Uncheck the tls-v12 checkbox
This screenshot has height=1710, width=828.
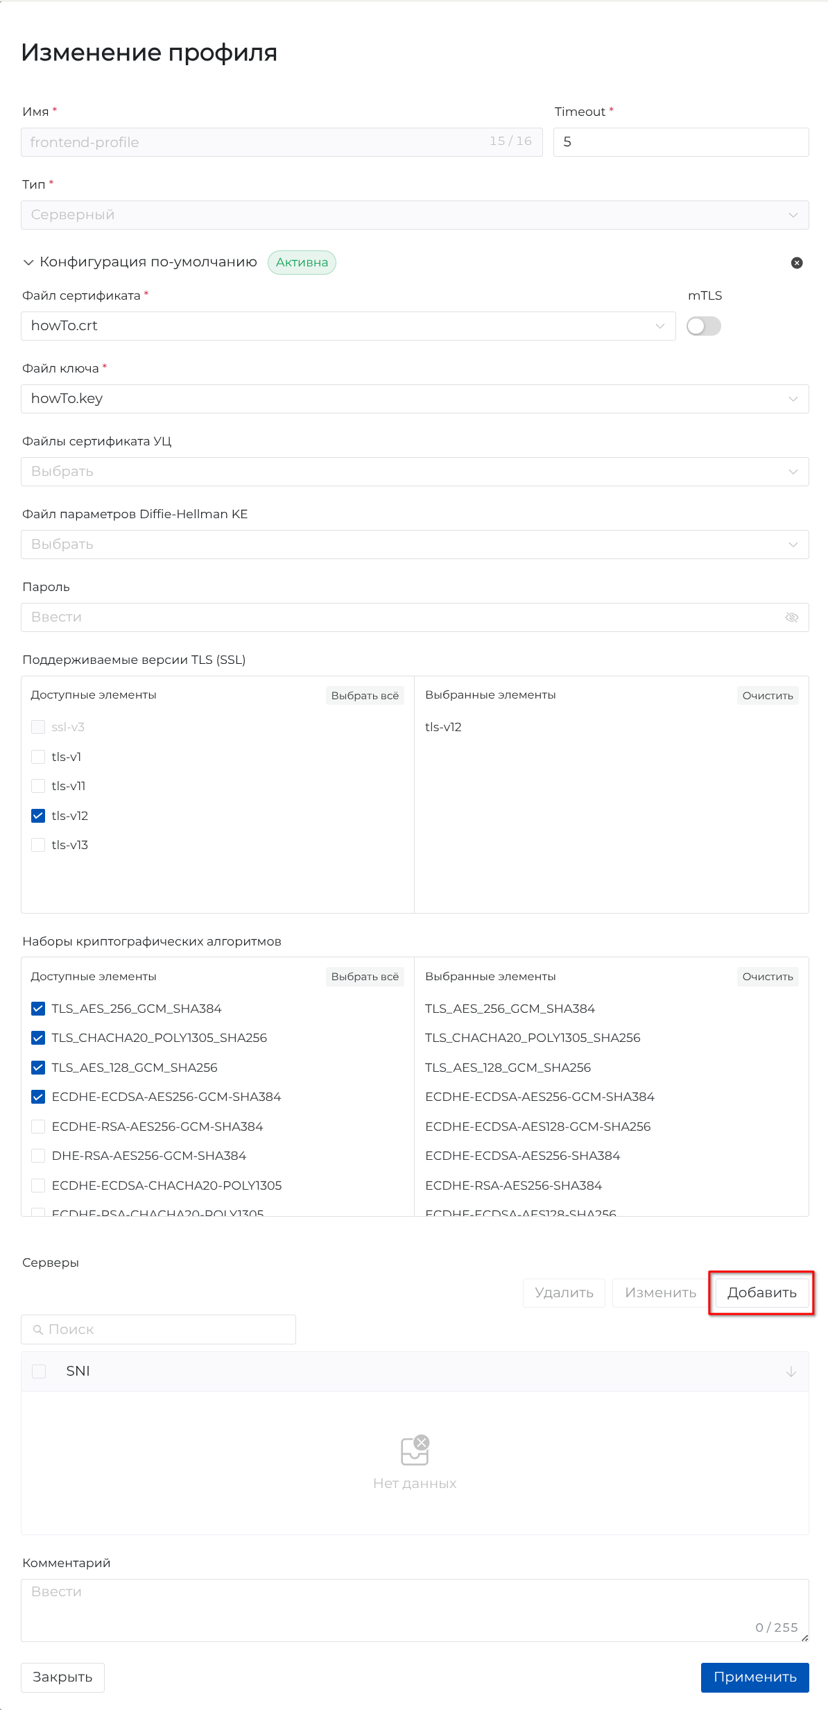(38, 816)
